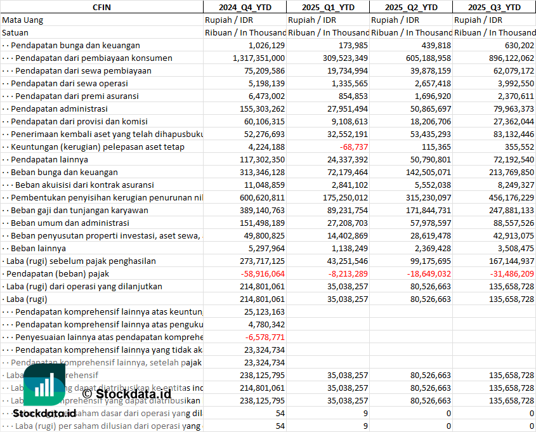Select the Mata Uang row label
Screen dimensions: 536x432
pyautogui.click(x=23, y=20)
